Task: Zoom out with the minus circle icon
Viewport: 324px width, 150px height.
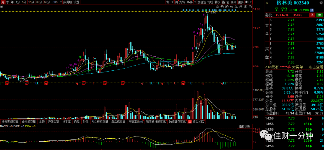Action: pyautogui.click(x=250, y=7)
